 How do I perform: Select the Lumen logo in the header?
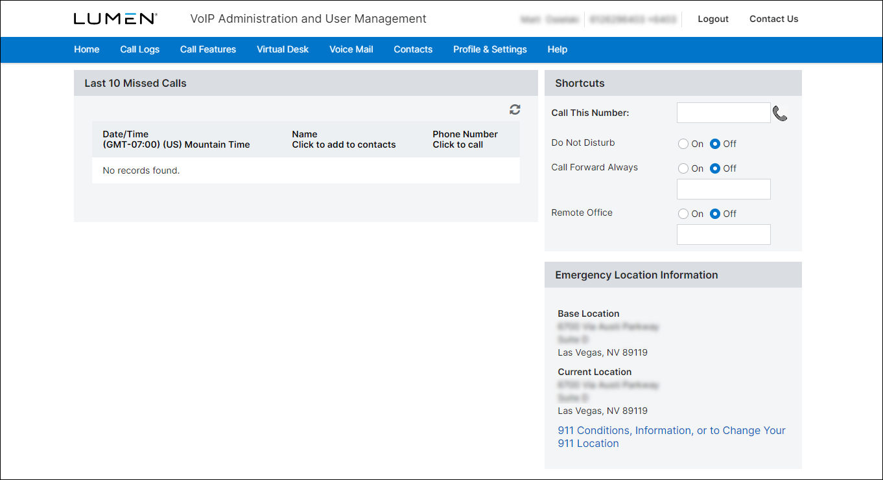(x=114, y=18)
